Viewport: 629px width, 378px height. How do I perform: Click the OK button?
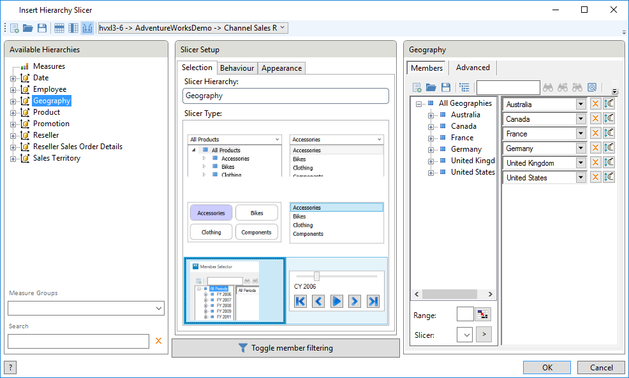click(x=547, y=367)
